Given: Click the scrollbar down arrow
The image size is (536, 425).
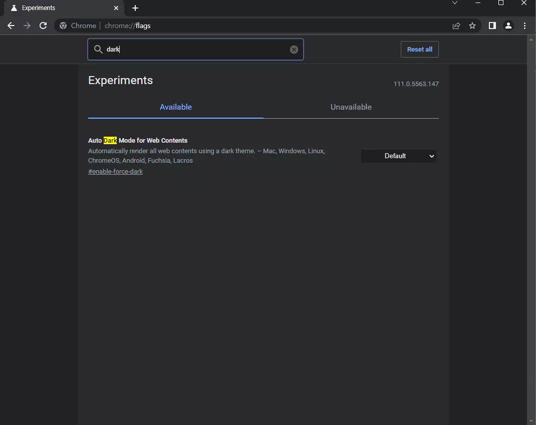Looking at the screenshot, I should pos(531,421).
